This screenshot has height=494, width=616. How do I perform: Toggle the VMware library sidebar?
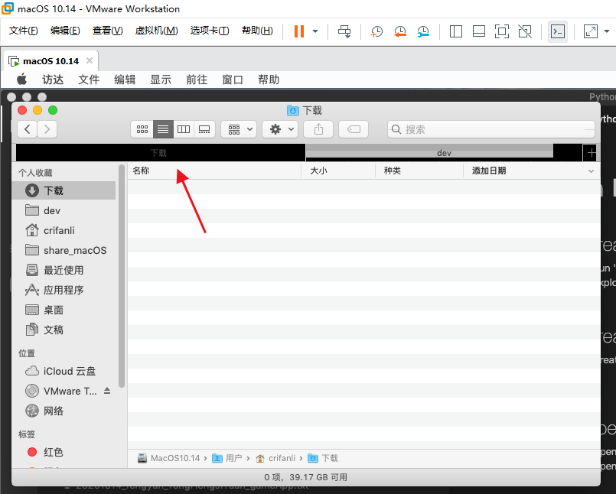456,31
